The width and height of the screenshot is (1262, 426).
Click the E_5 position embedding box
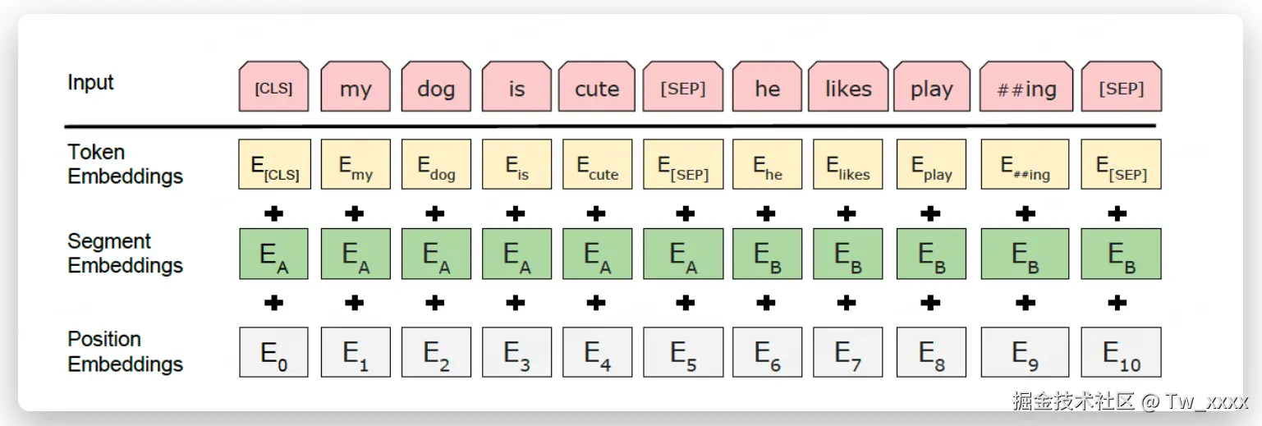[x=683, y=352]
